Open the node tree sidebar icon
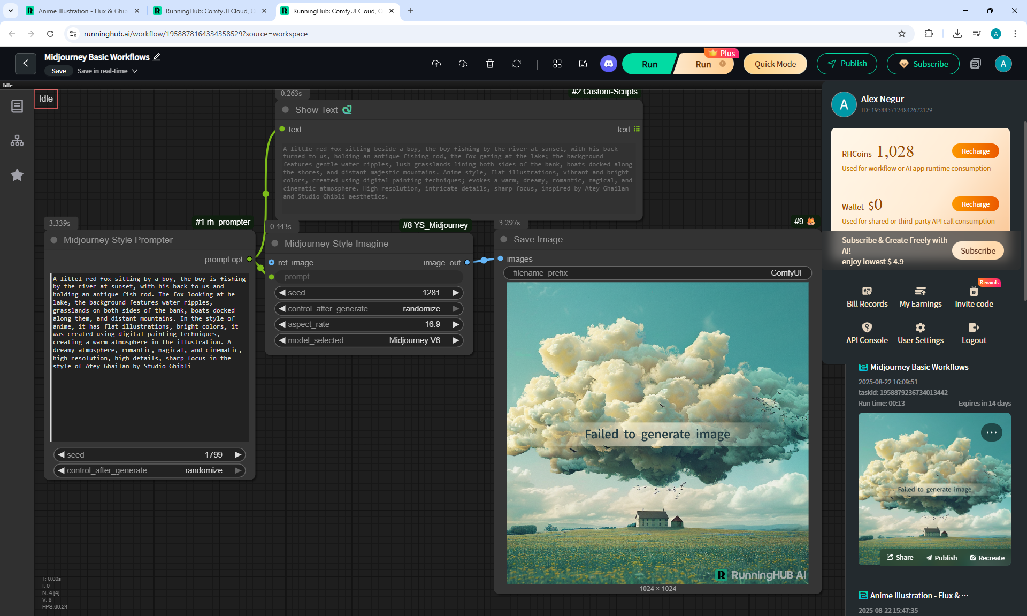1027x616 pixels. click(x=17, y=140)
